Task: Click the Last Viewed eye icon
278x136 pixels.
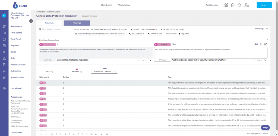Action: click(x=4, y=88)
